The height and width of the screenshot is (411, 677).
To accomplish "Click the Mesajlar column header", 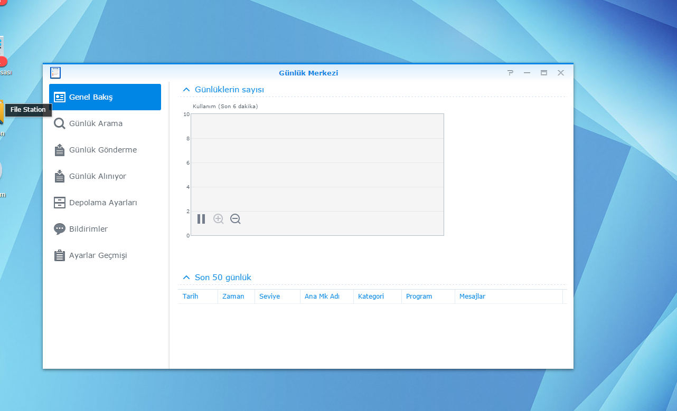I will coord(472,297).
